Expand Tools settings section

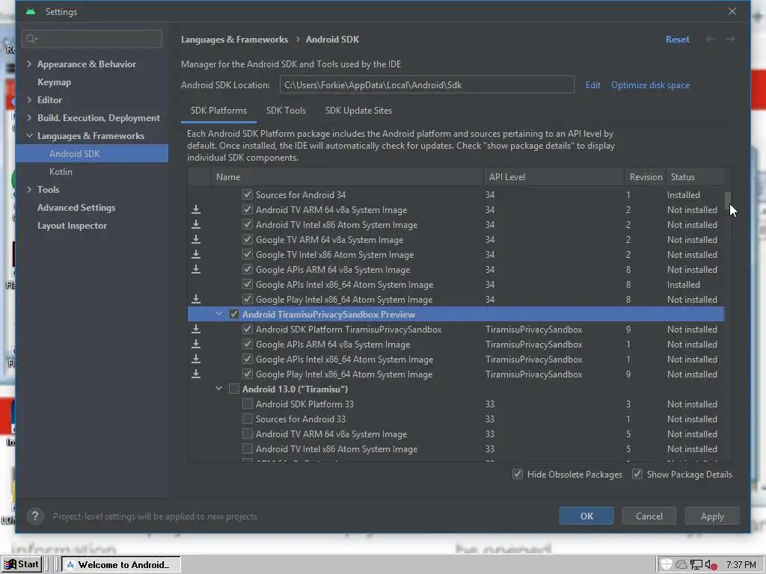pos(29,189)
